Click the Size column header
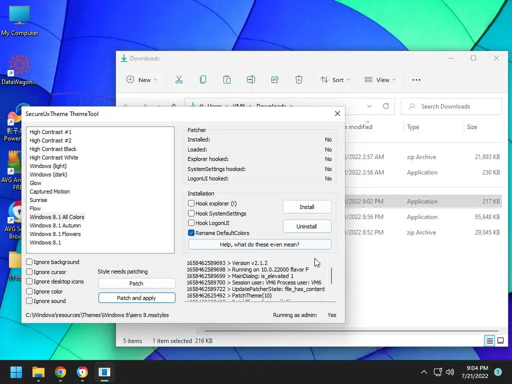This screenshot has width=512, height=384. (x=472, y=127)
